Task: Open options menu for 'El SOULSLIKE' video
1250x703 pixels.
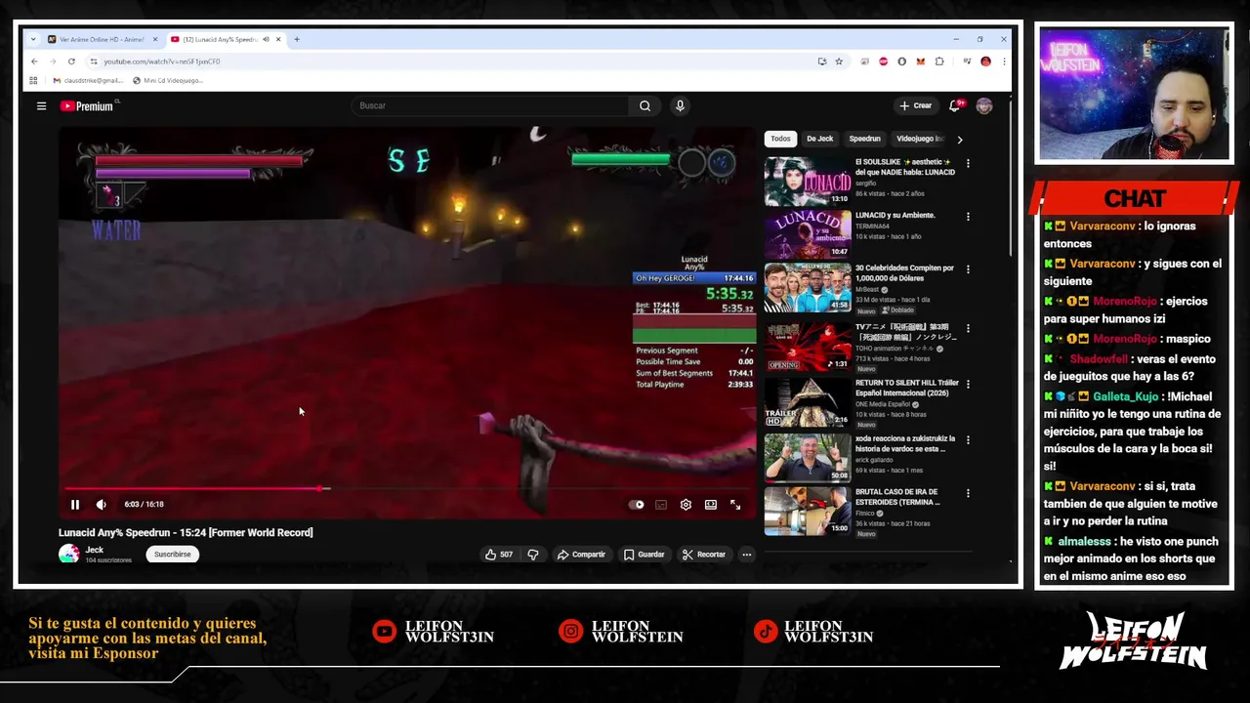Action: tap(968, 163)
